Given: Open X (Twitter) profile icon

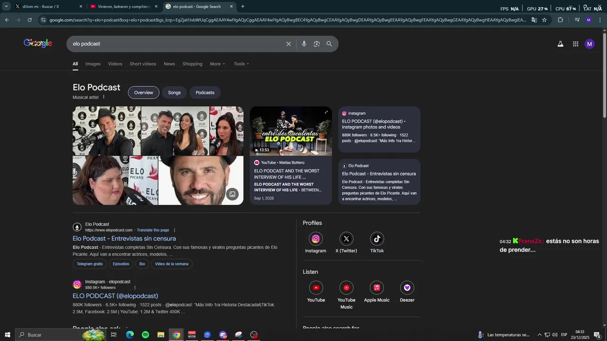Looking at the screenshot, I should point(346,239).
